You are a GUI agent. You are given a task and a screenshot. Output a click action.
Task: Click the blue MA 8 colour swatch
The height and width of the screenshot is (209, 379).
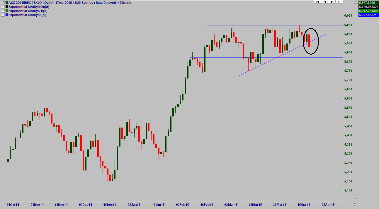click(x=6, y=15)
